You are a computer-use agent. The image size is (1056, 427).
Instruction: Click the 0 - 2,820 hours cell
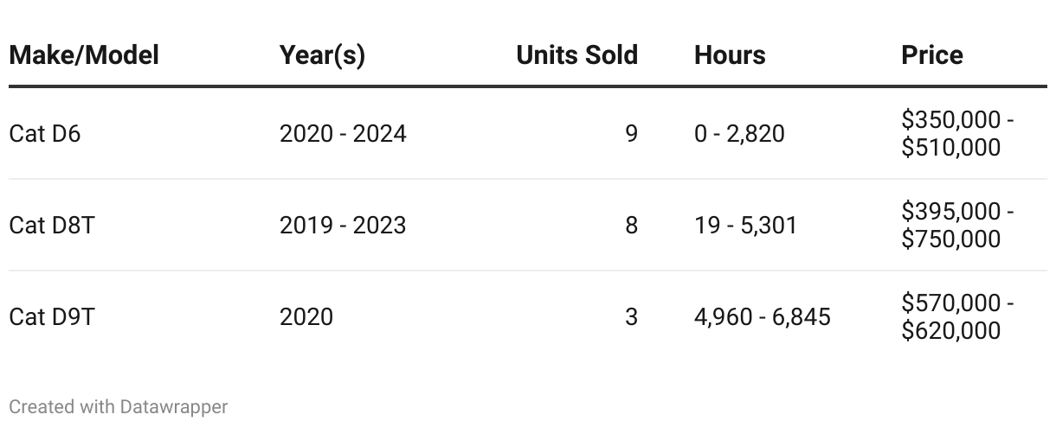tap(739, 134)
